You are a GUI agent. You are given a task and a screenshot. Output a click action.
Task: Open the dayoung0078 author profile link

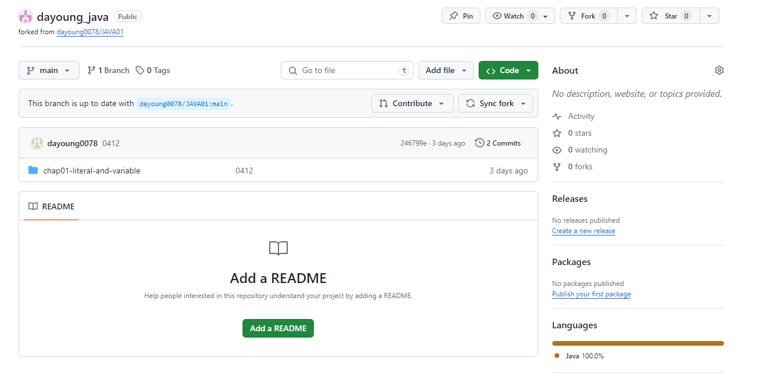[73, 143]
